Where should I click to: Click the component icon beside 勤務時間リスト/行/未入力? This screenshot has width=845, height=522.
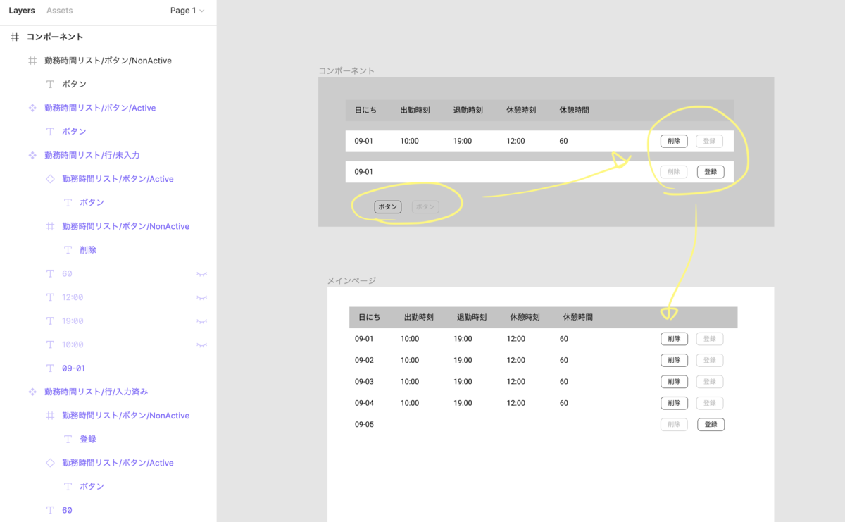[32, 155]
